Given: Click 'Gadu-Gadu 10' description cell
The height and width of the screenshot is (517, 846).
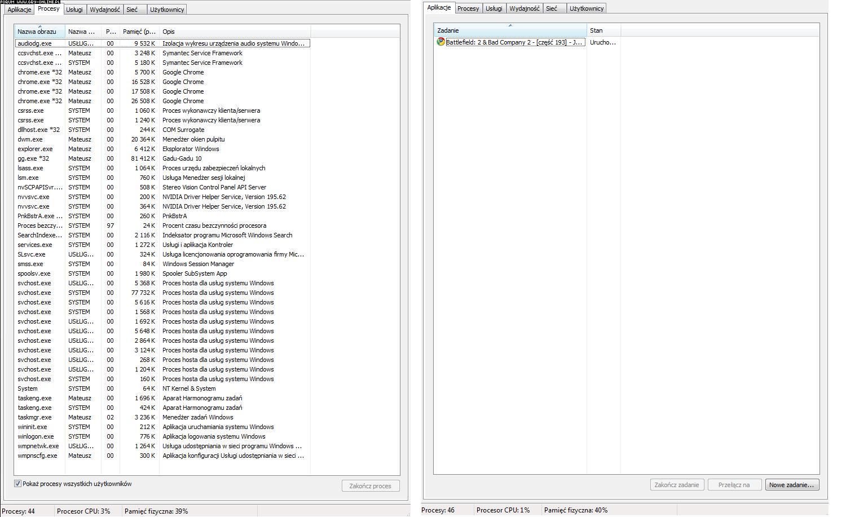Looking at the screenshot, I should tap(182, 158).
